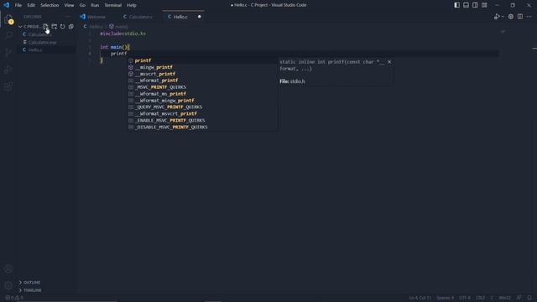Open the Terminal menu

113,5
